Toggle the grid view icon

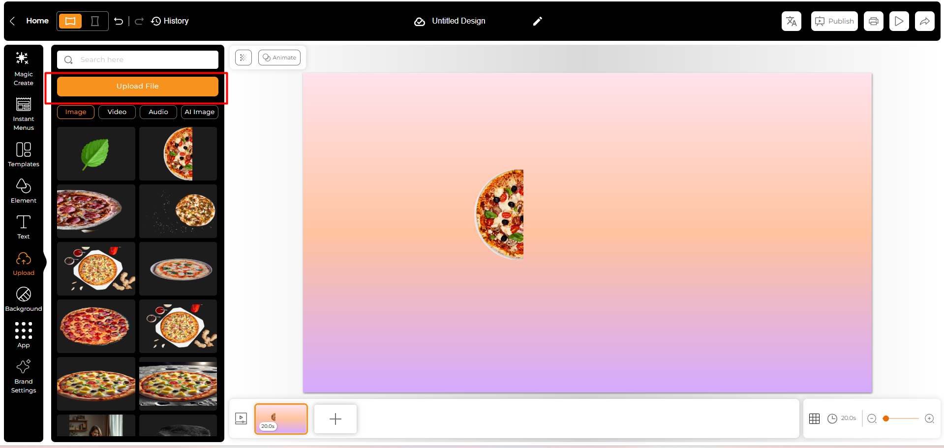[814, 418]
